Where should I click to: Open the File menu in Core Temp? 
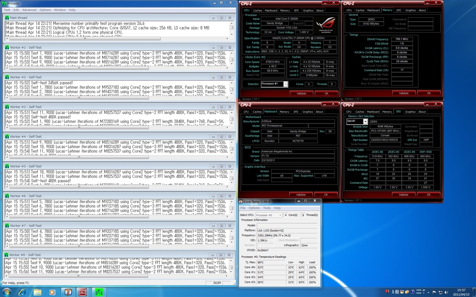point(243,208)
